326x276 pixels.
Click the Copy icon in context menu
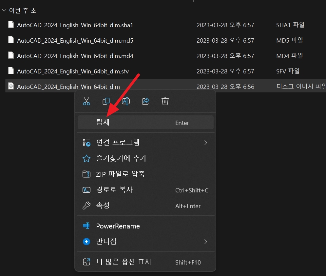click(x=106, y=102)
